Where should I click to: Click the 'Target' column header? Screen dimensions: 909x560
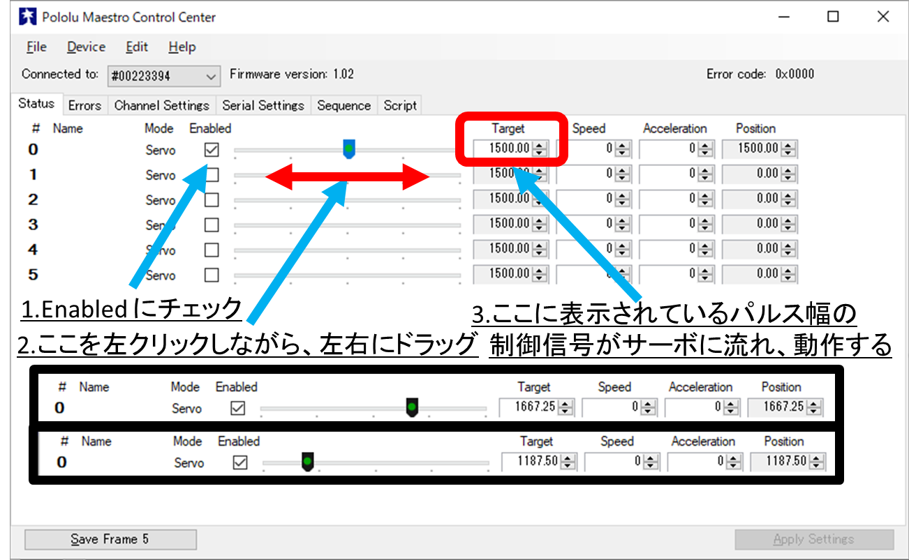(508, 128)
